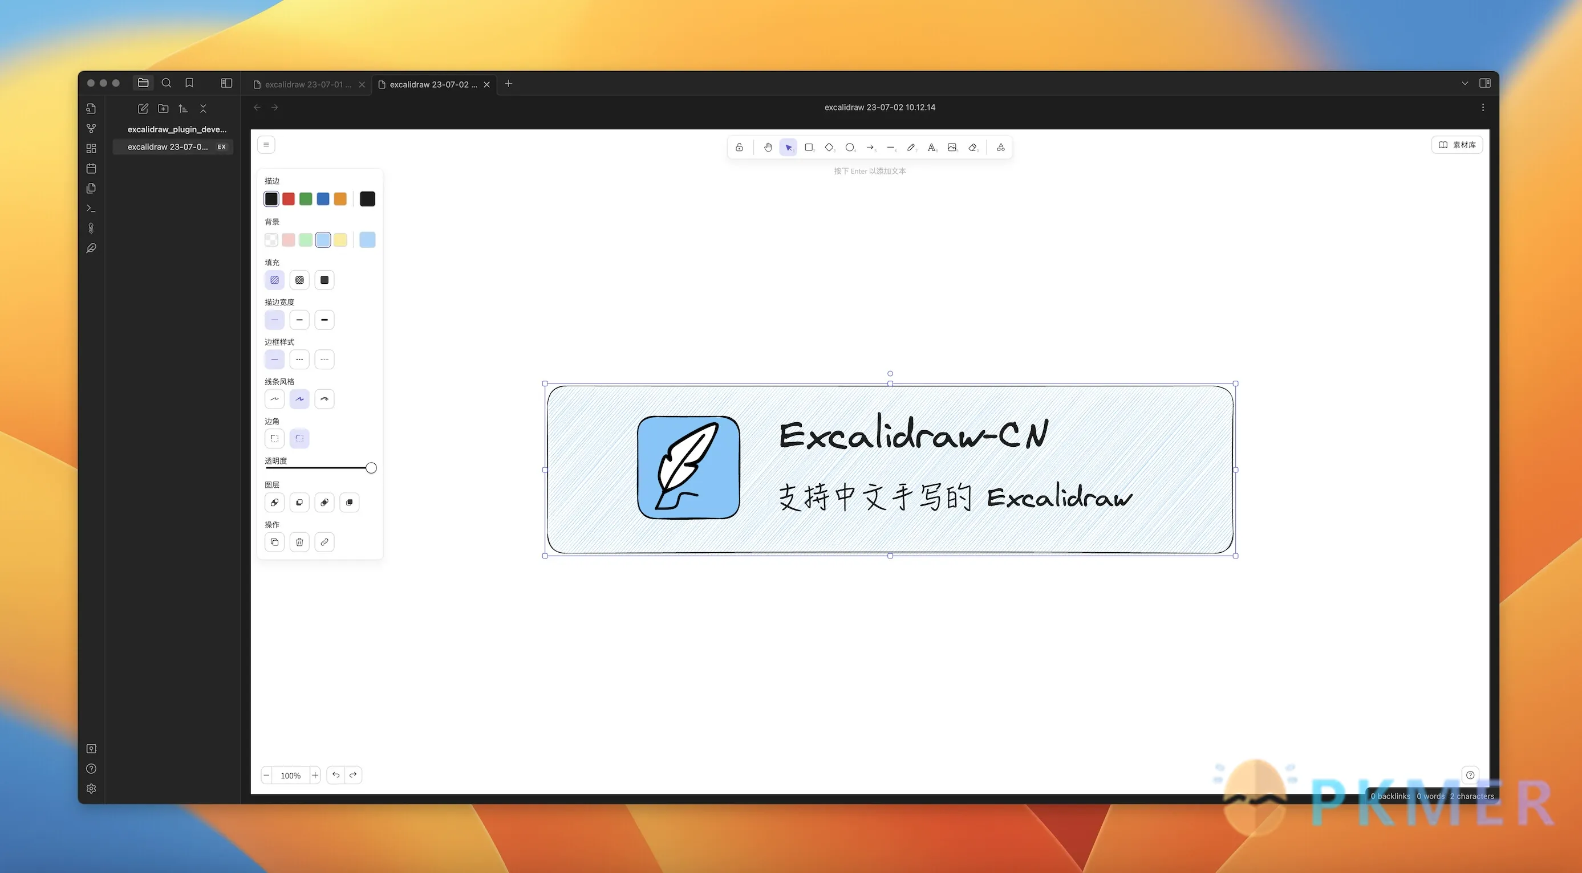This screenshot has width=1582, height=873.
Task: Select the Text tool
Action: [x=932, y=147]
